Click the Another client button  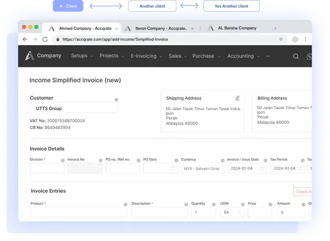point(152,6)
